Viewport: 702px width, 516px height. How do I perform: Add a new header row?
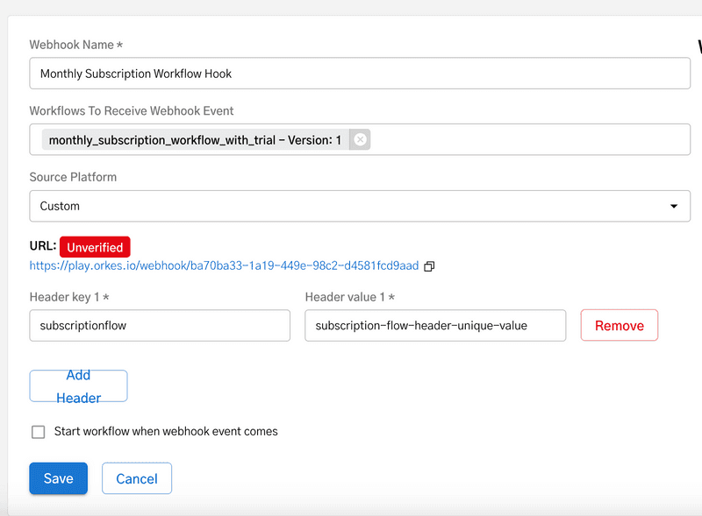click(78, 385)
